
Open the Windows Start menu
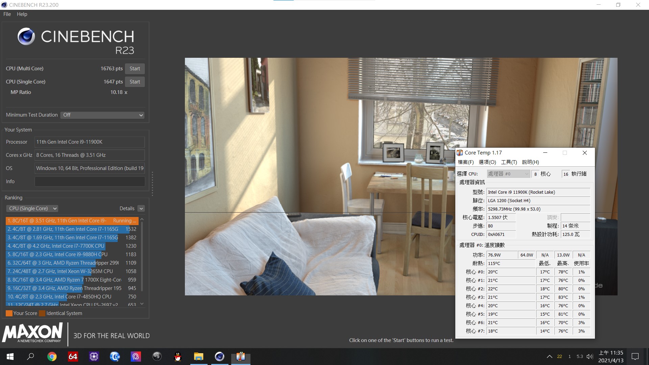pyautogui.click(x=10, y=357)
